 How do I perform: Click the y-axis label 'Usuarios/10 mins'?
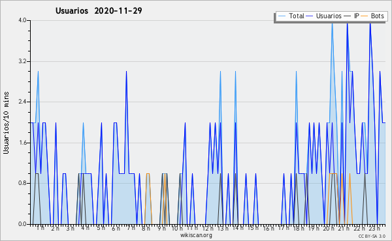pyautogui.click(x=6, y=123)
